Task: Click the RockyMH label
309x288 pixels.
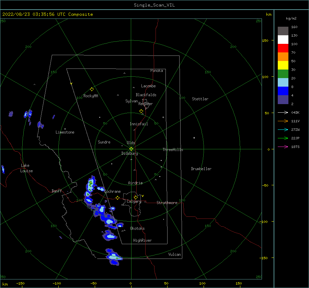Action: coord(91,96)
